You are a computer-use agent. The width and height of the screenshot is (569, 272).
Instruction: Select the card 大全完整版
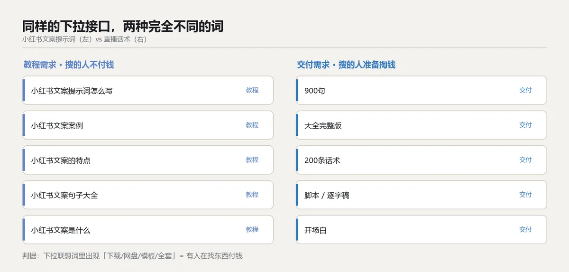coord(421,125)
